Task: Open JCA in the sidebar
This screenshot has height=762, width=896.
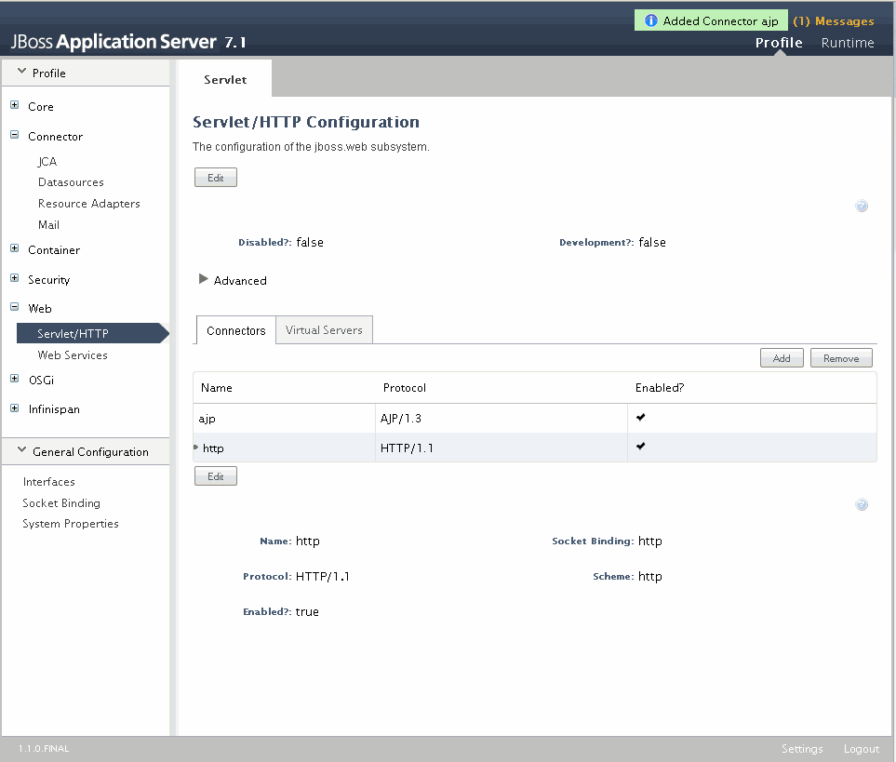Action: click(x=47, y=162)
